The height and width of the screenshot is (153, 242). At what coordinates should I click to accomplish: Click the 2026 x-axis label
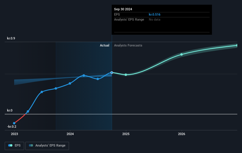(182, 134)
